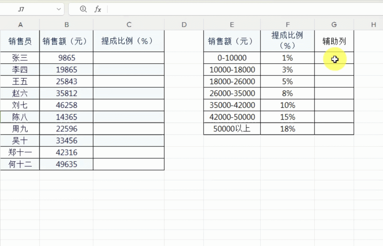Click the 3% rate cell
This screenshot has width=383, height=246.
288,70
